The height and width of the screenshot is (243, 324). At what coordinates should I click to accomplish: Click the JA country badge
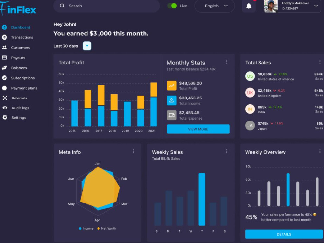250,125
